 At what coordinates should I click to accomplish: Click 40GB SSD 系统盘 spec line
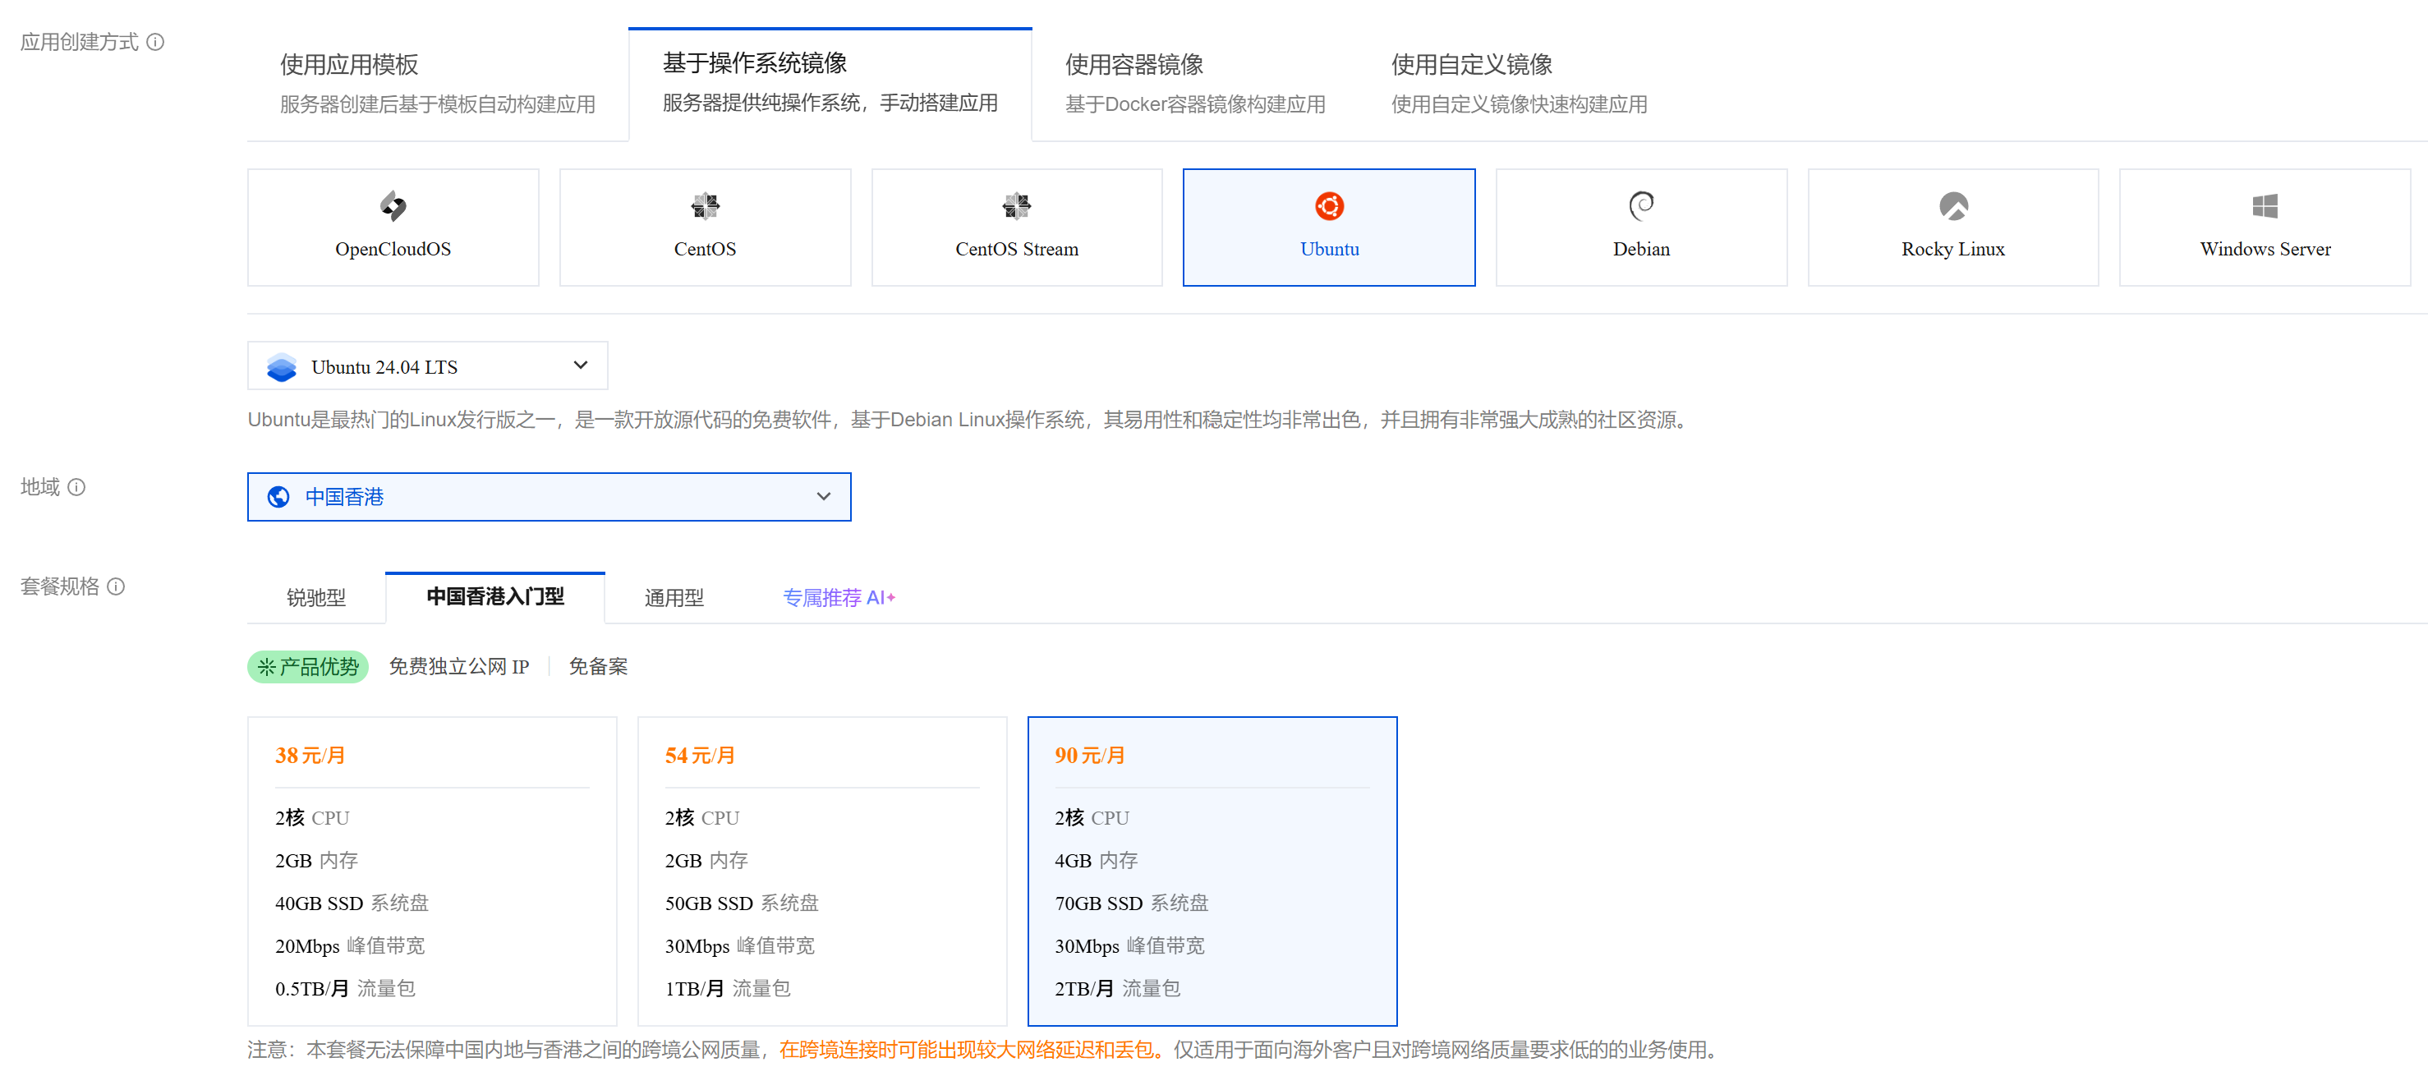pyautogui.click(x=352, y=903)
